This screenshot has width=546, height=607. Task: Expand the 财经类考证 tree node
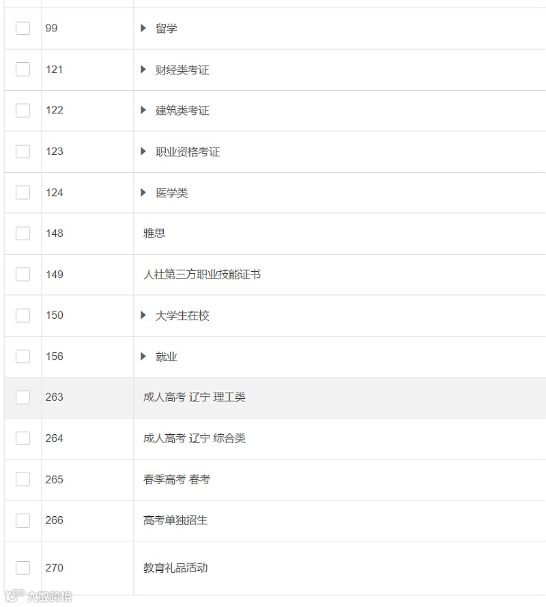point(143,69)
